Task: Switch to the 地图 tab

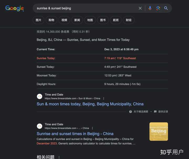Action: [90, 20]
